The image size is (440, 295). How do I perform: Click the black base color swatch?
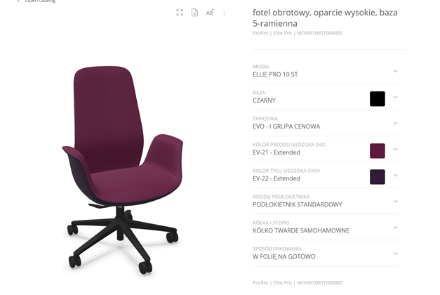click(x=377, y=98)
